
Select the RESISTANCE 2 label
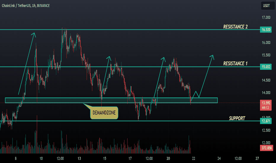(235, 27)
